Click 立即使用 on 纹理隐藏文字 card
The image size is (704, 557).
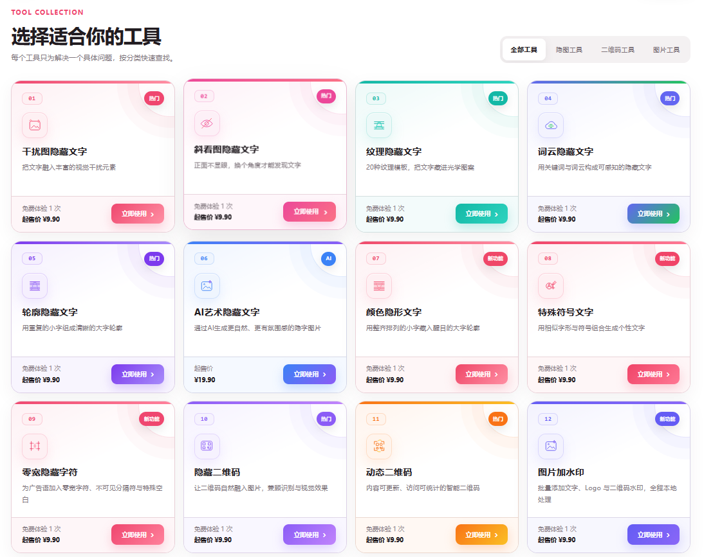[x=481, y=214]
